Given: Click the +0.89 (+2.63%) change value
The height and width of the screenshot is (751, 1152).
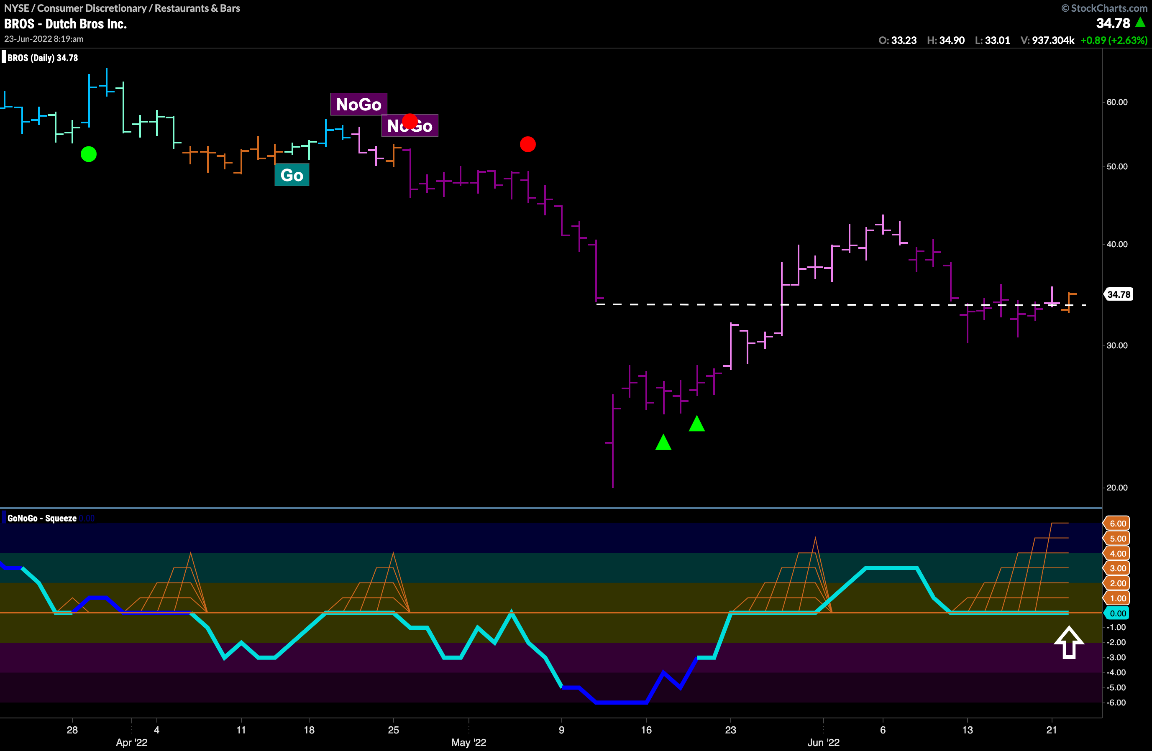Looking at the screenshot, I should coord(1114,40).
